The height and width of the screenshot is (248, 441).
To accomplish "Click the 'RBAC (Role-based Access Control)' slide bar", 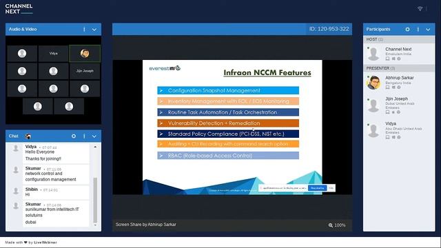I will coord(228,156).
